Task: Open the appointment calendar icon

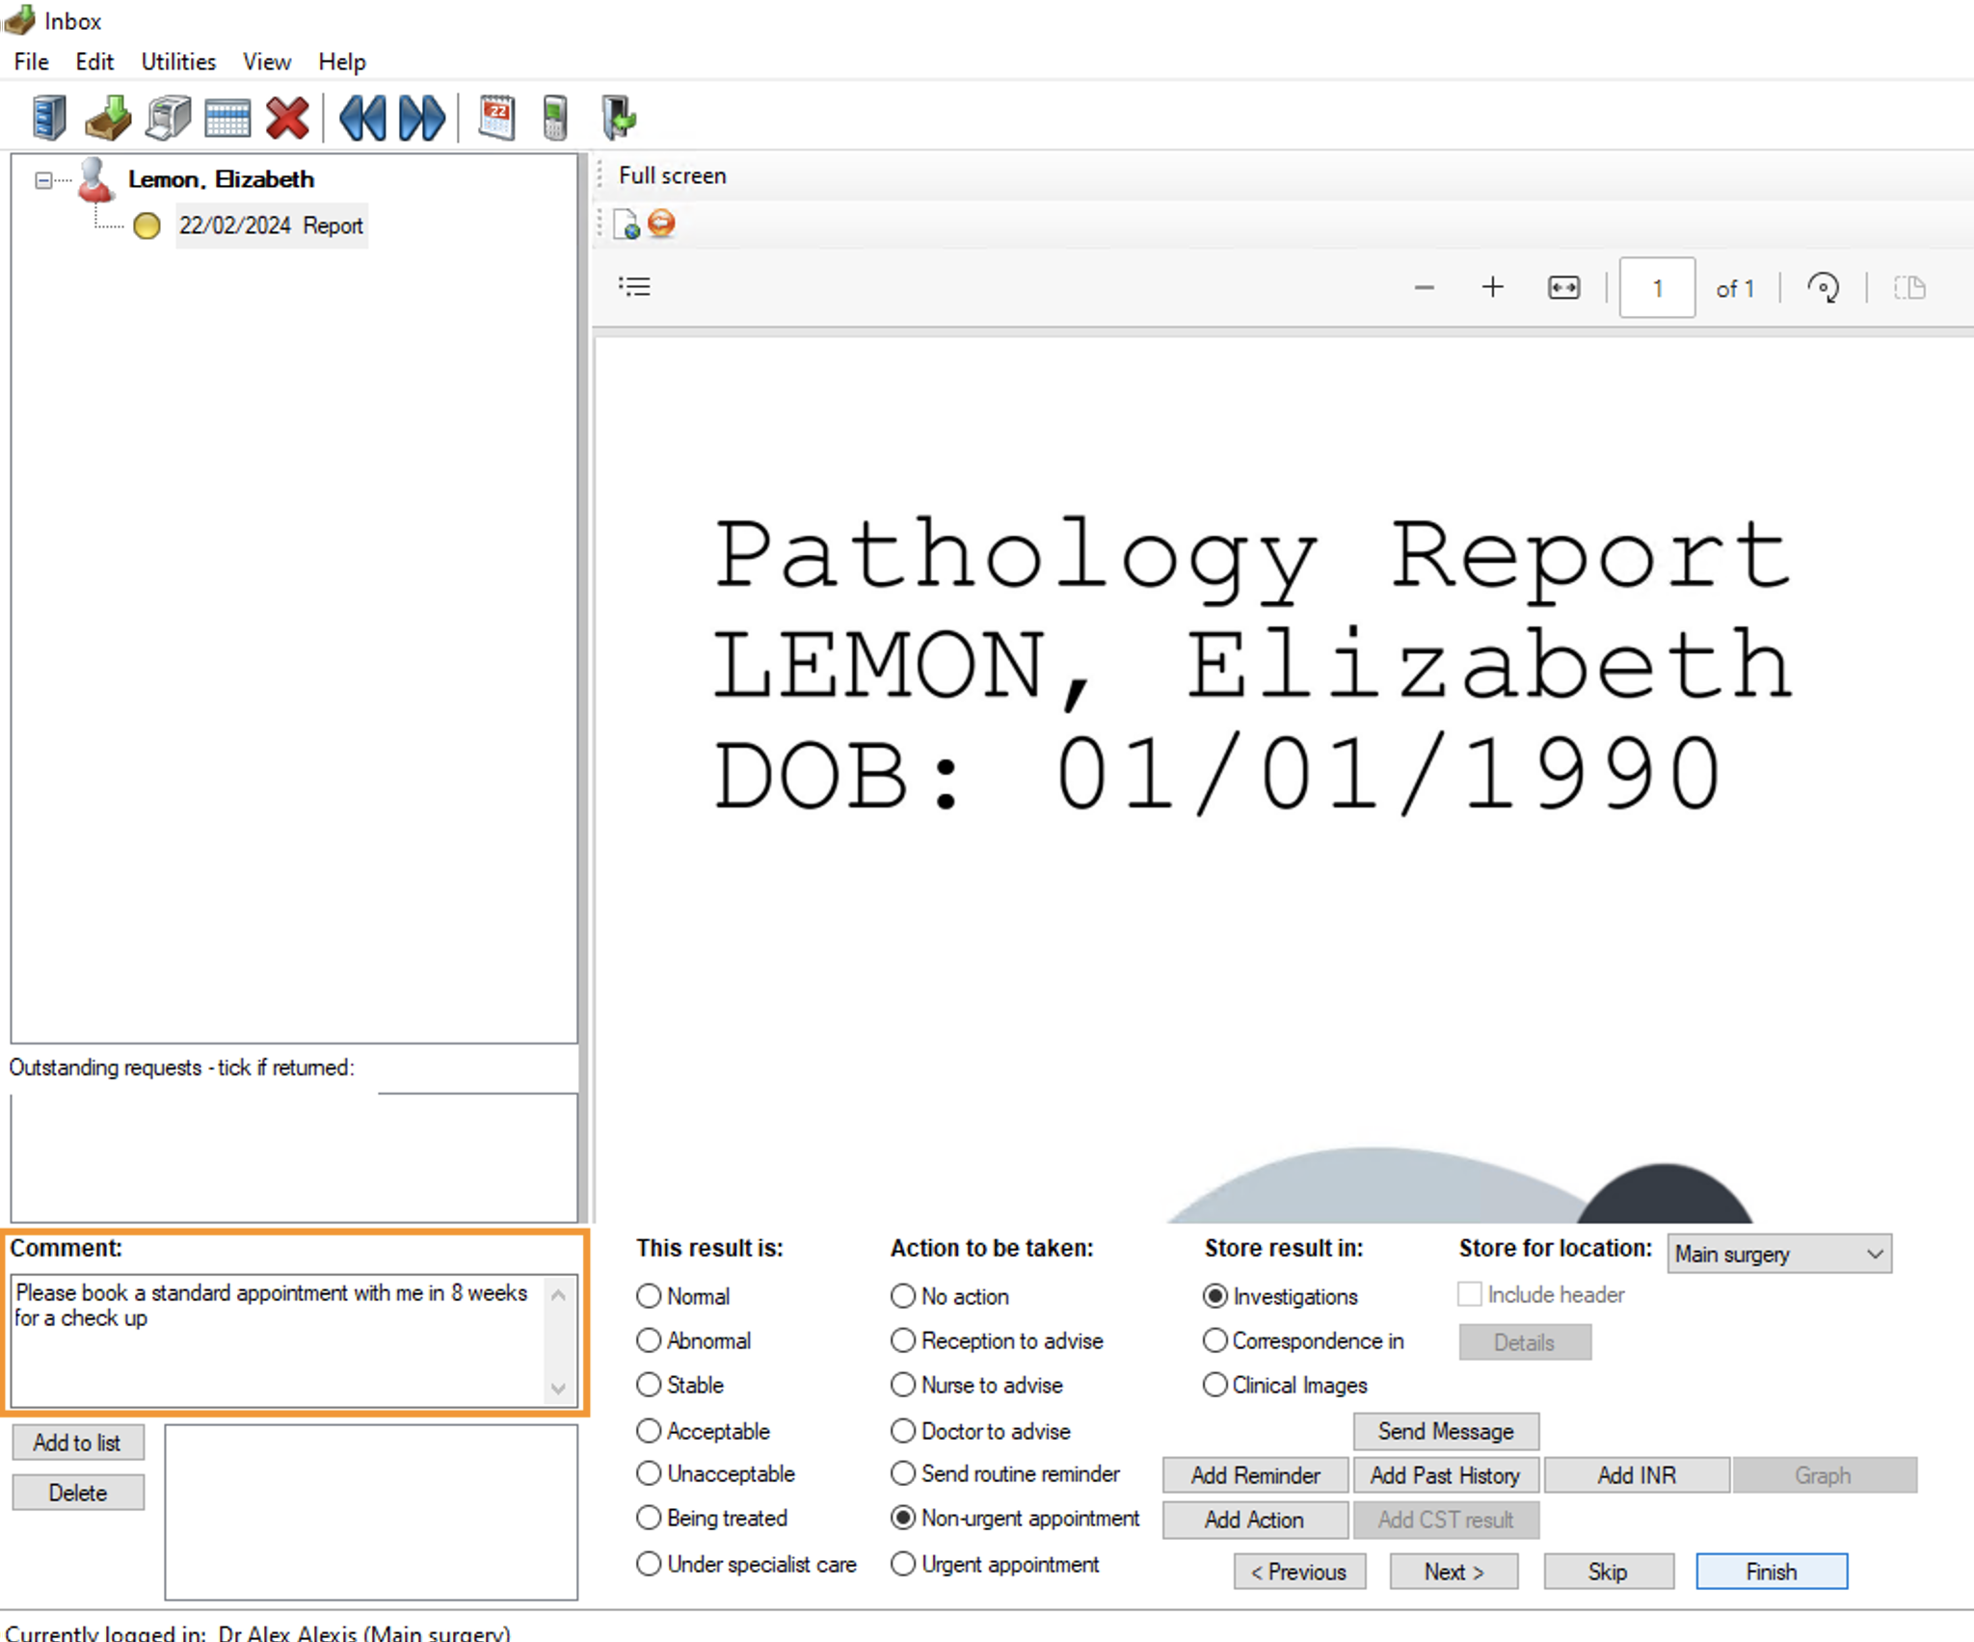Action: click(496, 119)
